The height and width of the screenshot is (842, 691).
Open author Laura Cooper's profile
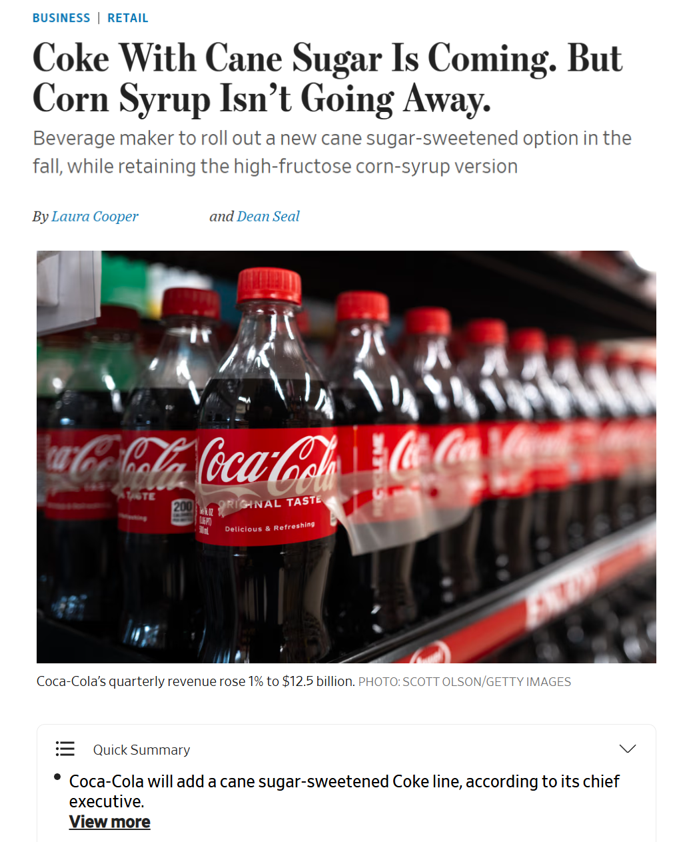click(95, 216)
